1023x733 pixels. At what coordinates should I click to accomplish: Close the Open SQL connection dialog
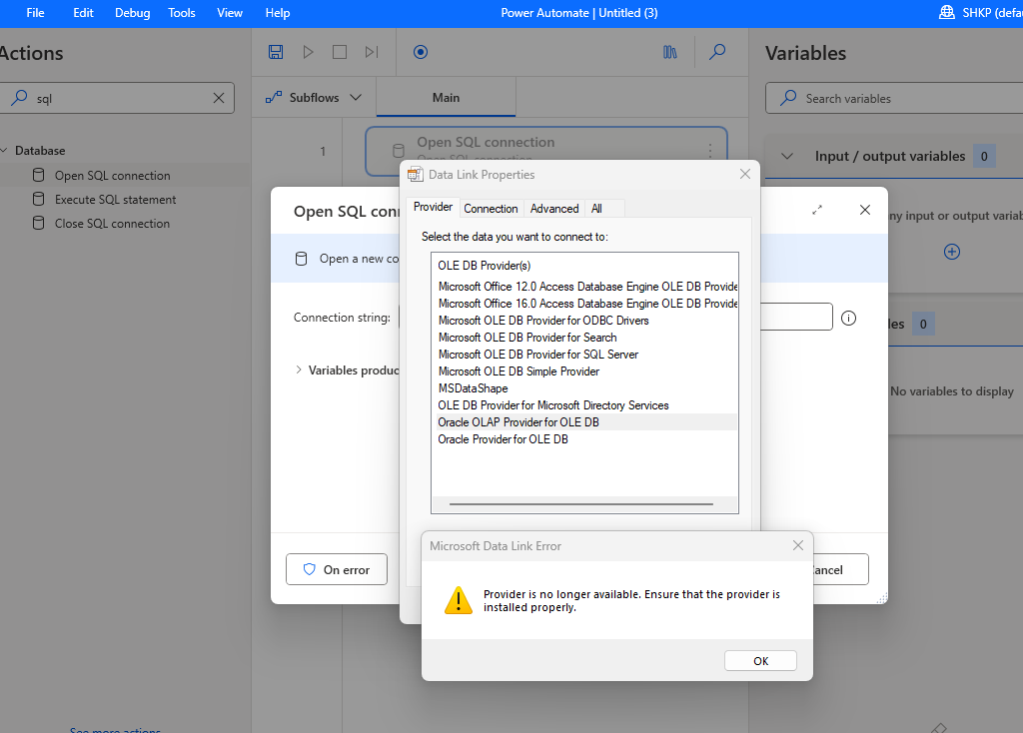(x=865, y=210)
